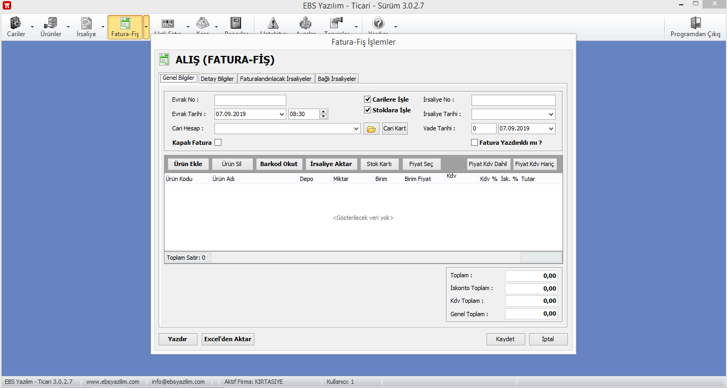This screenshot has width=727, height=388.
Task: Open the Cariler toolbar icon
Action: tap(16, 24)
